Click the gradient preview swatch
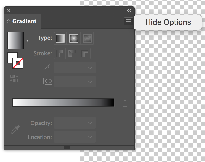This screenshot has height=162, width=205. (16, 40)
